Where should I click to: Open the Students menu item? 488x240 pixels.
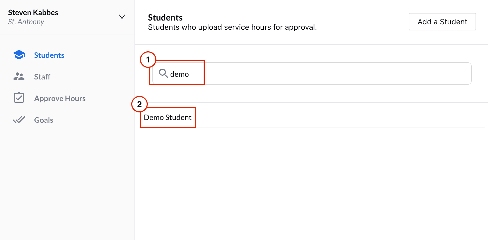(49, 55)
